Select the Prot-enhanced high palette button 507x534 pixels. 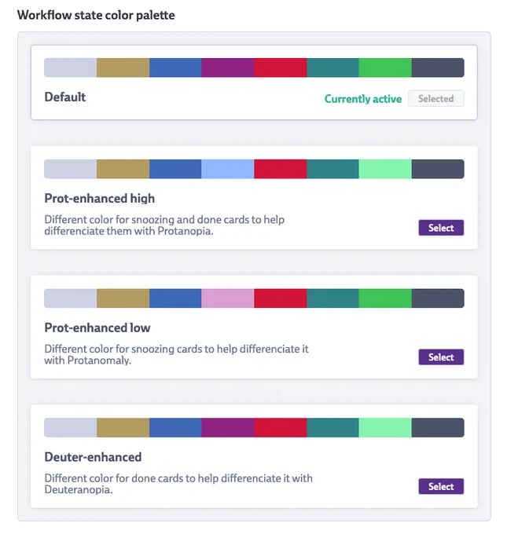pos(441,228)
